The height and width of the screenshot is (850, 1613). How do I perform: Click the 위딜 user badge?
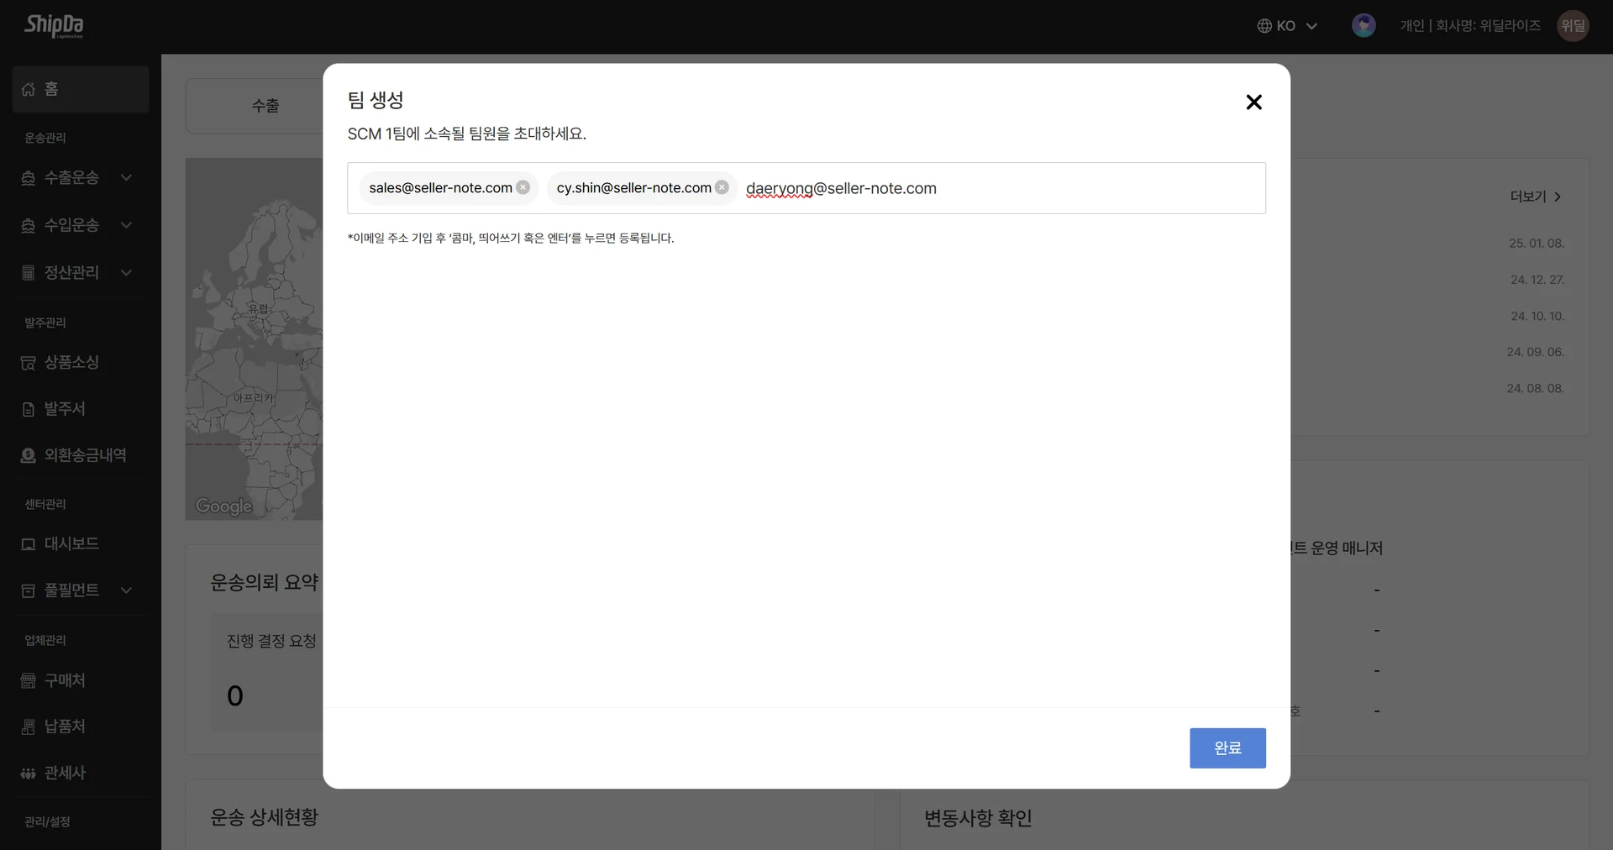coord(1573,25)
